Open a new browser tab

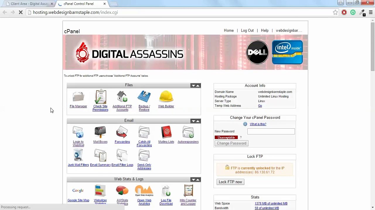(114, 4)
